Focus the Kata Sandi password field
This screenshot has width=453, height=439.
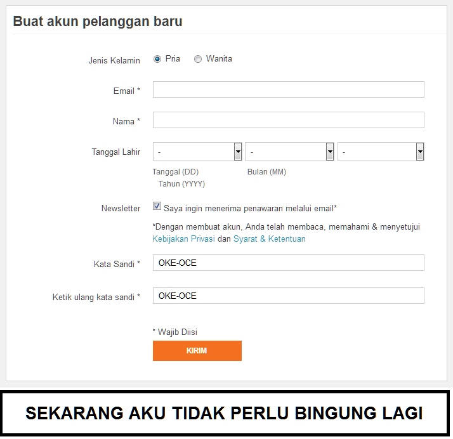288,263
